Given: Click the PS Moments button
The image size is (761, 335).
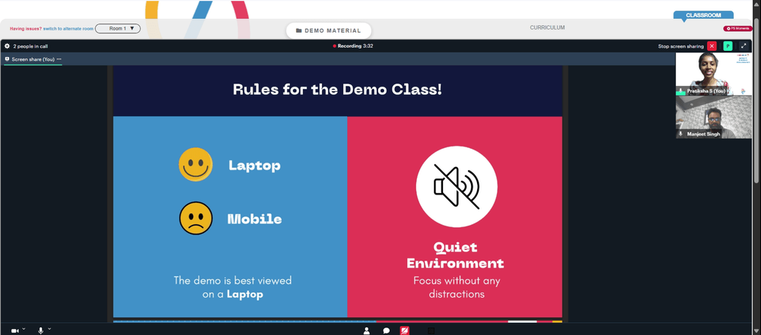Looking at the screenshot, I should [x=737, y=29].
